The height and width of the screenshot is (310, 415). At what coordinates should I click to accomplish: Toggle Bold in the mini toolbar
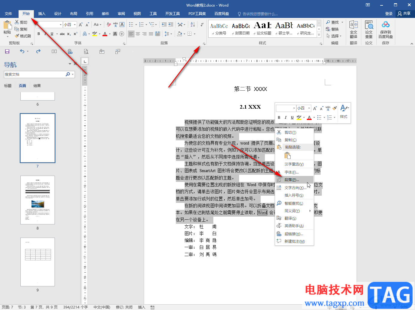[279, 118]
